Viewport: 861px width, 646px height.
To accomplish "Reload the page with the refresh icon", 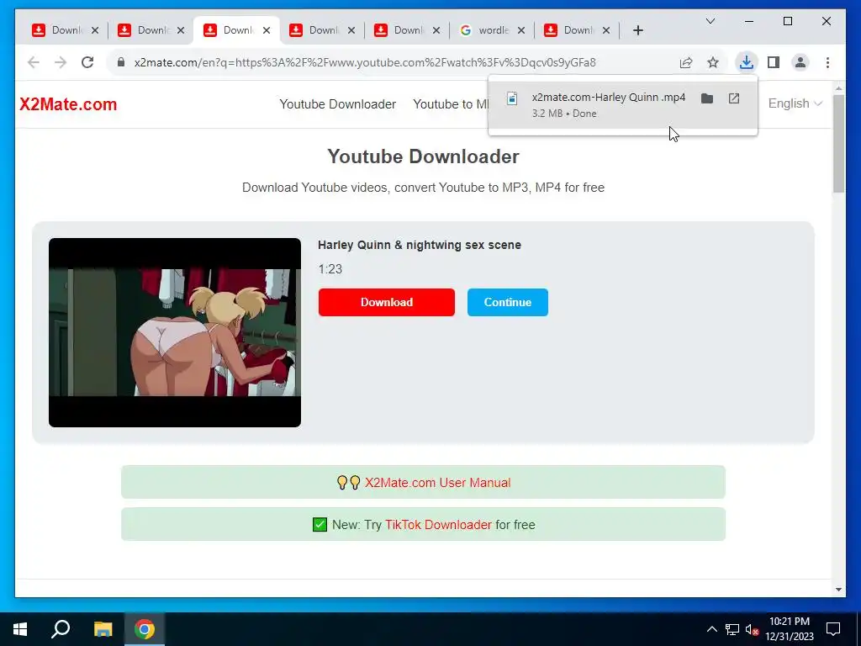I will pyautogui.click(x=87, y=62).
